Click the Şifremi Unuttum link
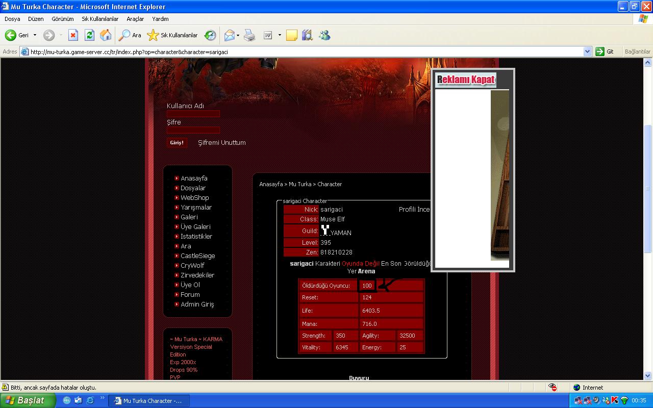This screenshot has height=408, width=653. point(222,143)
